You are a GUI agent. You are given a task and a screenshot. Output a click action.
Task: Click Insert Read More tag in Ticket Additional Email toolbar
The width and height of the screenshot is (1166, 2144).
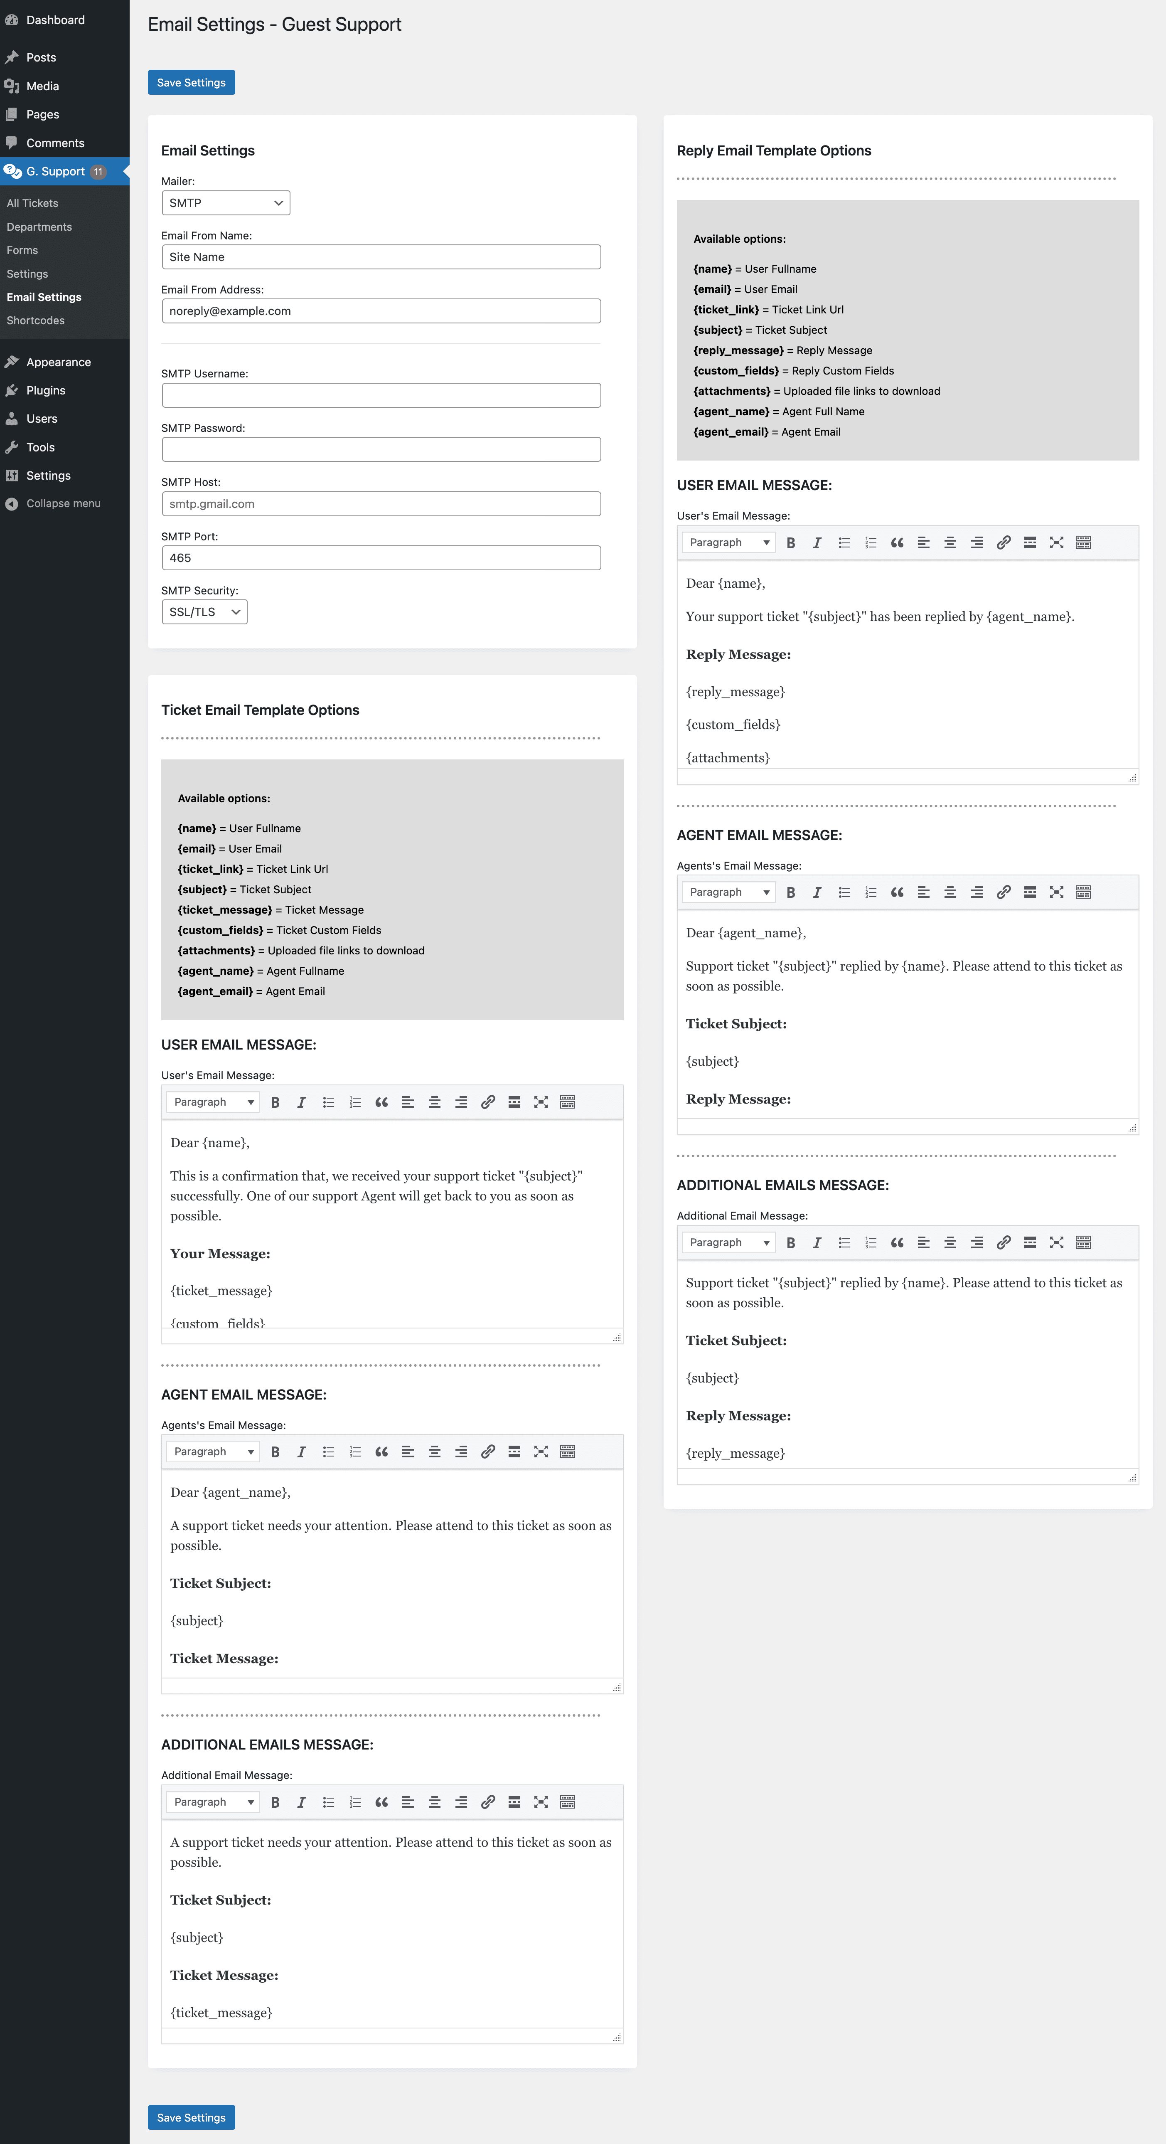coord(514,1802)
